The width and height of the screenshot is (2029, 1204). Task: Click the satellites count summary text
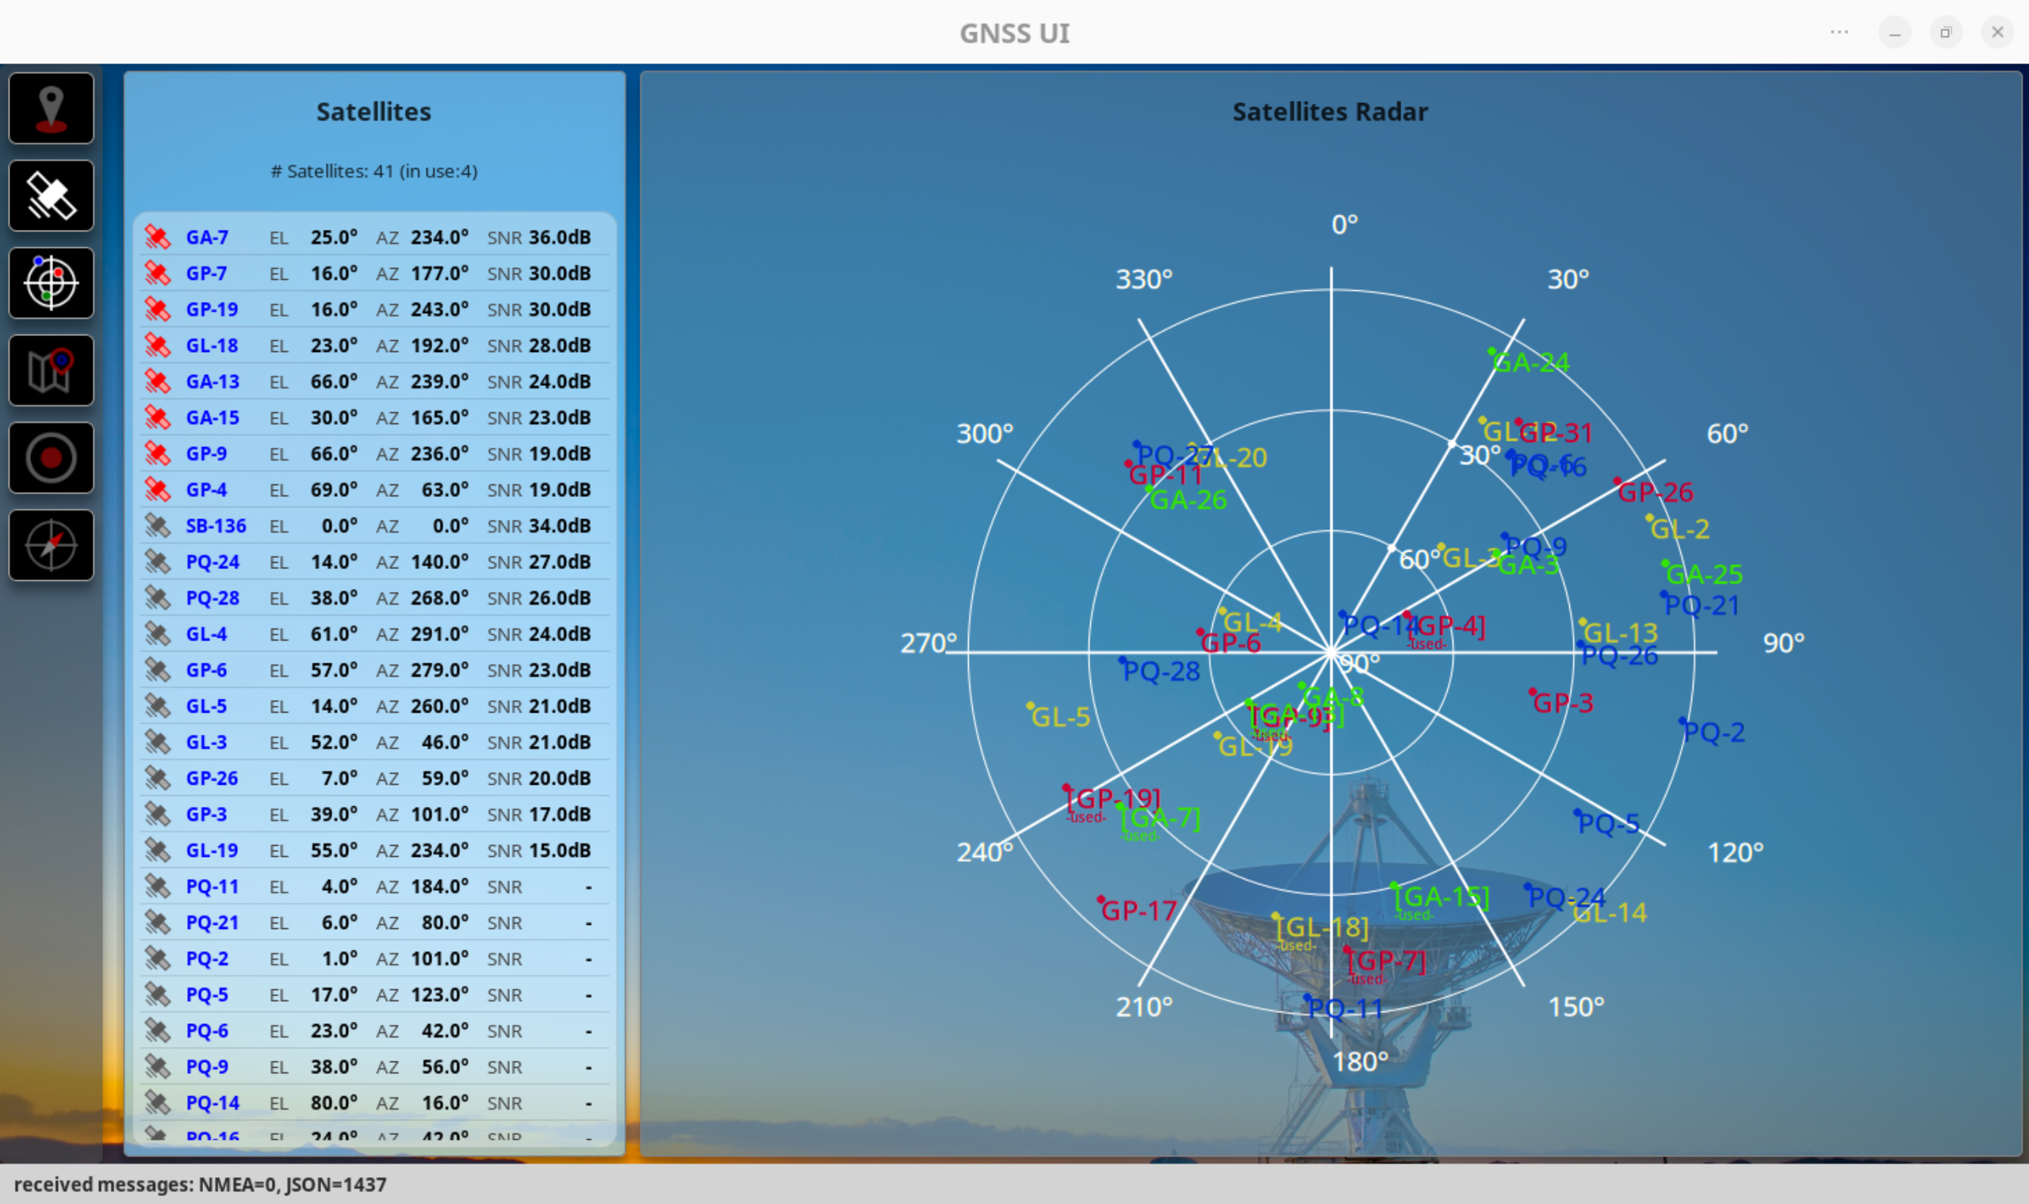click(x=373, y=171)
